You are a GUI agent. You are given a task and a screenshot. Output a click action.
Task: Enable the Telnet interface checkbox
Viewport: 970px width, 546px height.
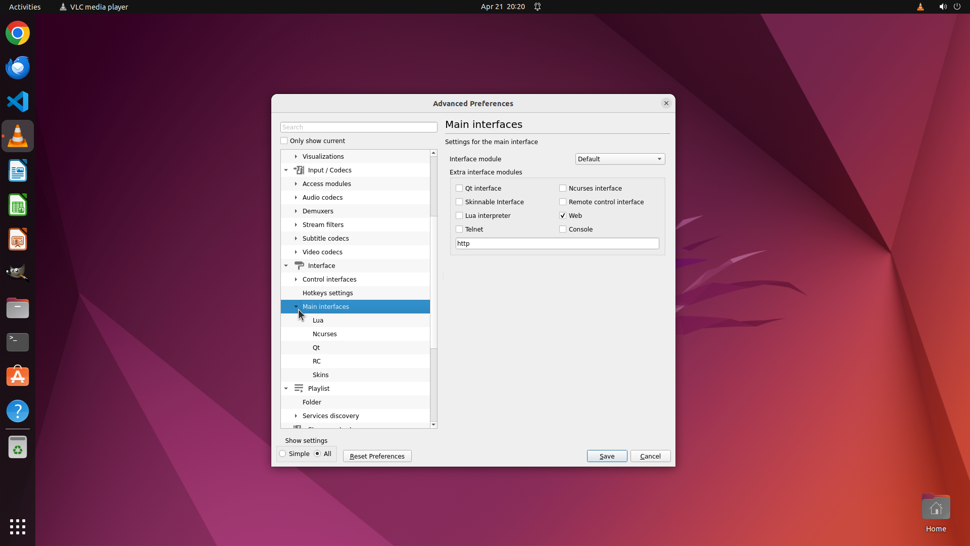tap(459, 229)
